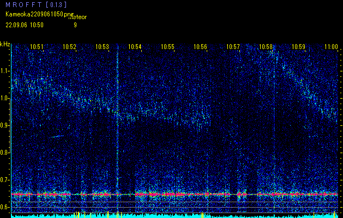Image resolution: width=343 pixels, height=218 pixels.
Task: Click the 10:55 time axis label
Action: 167,47
